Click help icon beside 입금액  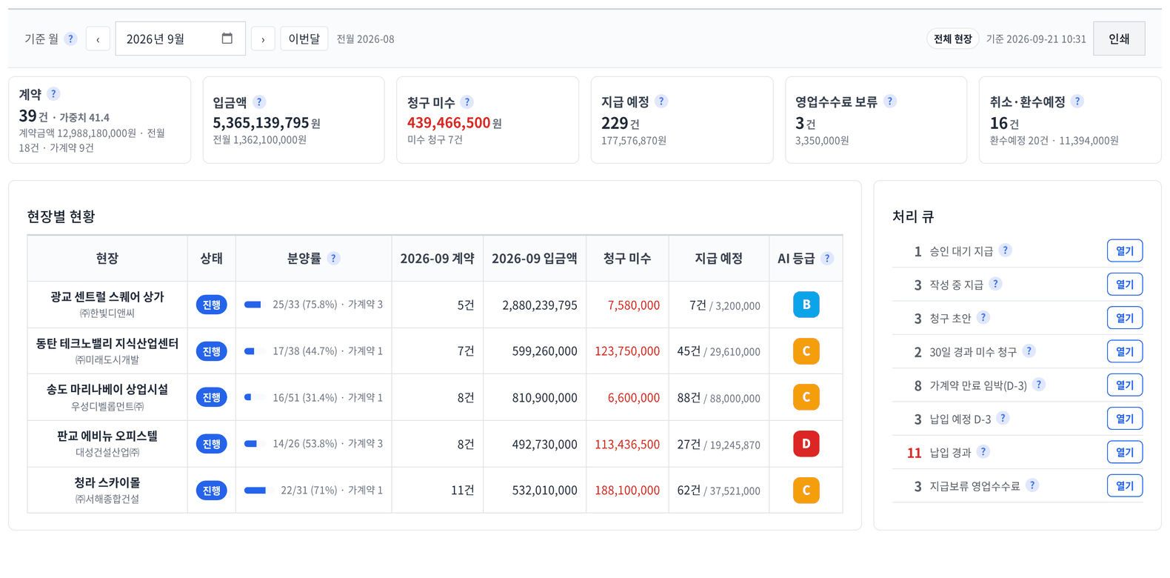click(x=259, y=102)
